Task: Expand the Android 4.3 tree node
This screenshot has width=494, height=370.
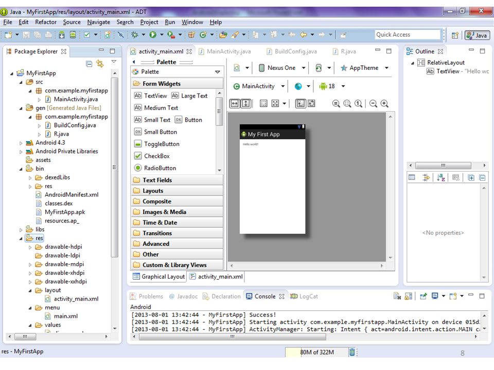Action: coord(21,143)
